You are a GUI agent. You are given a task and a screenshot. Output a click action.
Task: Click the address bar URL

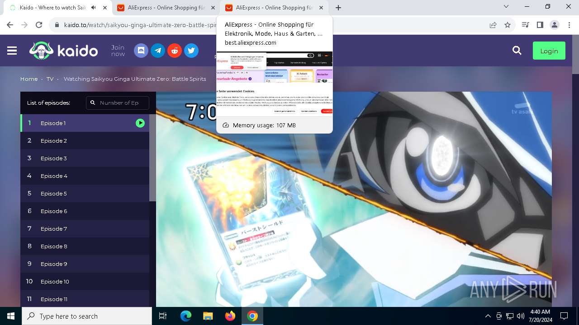point(140,25)
